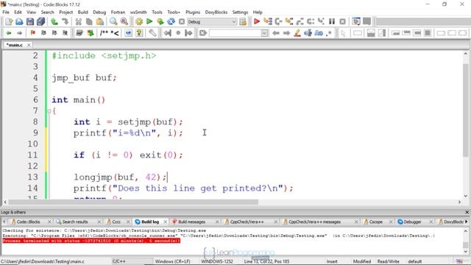Cut selection with the scissors icon

click(x=79, y=21)
